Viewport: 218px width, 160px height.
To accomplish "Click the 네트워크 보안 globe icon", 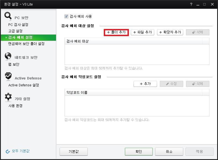I will click(x=8, y=56).
